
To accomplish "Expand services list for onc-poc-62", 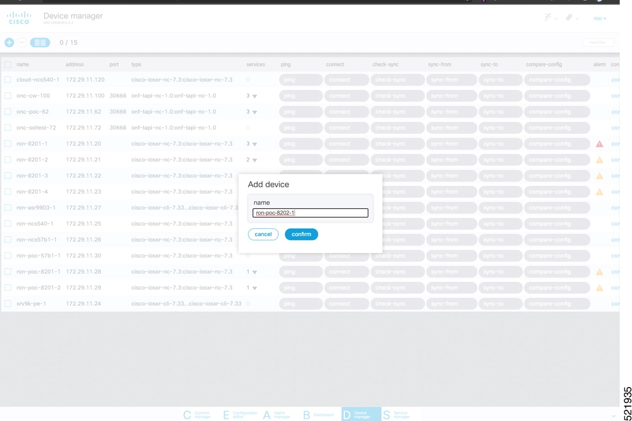I will [254, 112].
